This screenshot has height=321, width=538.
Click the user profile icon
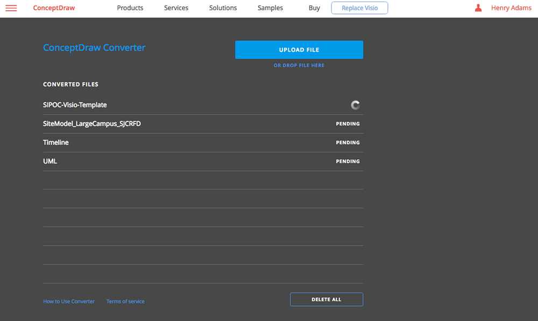(478, 8)
